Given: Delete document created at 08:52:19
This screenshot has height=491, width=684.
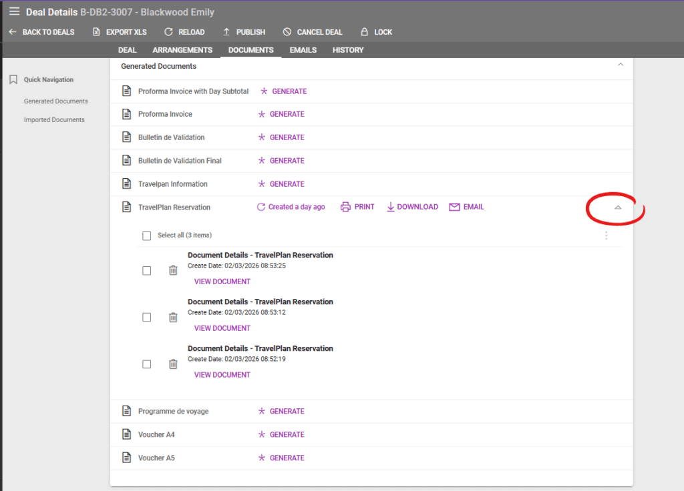Looking at the screenshot, I should point(173,364).
